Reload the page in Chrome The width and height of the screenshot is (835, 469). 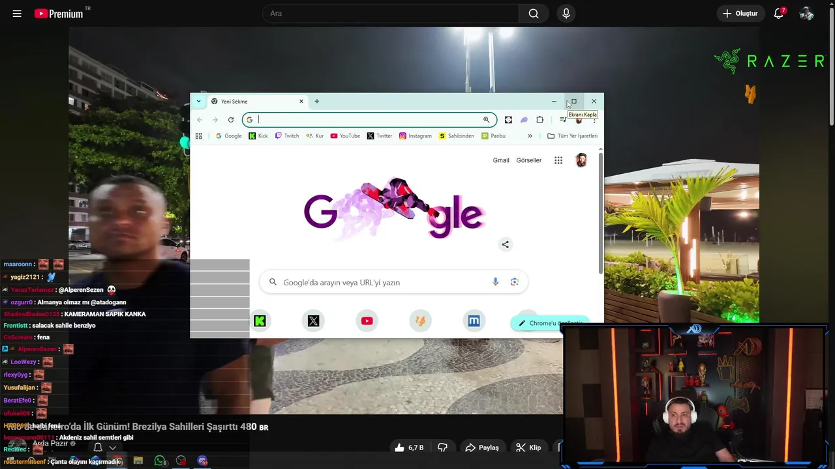pyautogui.click(x=231, y=120)
